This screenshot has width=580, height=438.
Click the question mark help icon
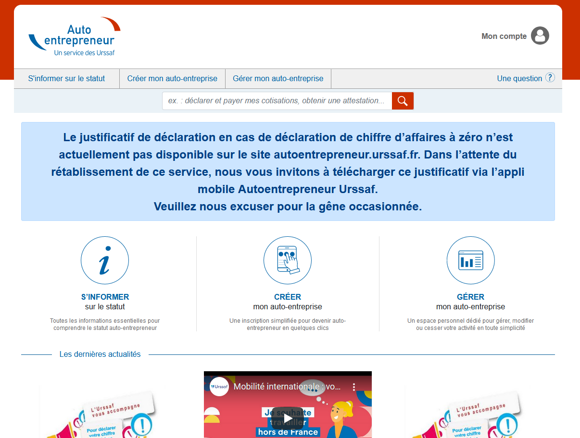point(550,78)
